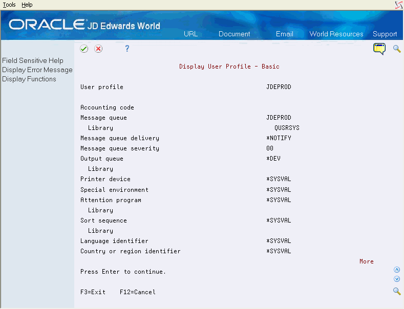Click the Document header link

234,34
